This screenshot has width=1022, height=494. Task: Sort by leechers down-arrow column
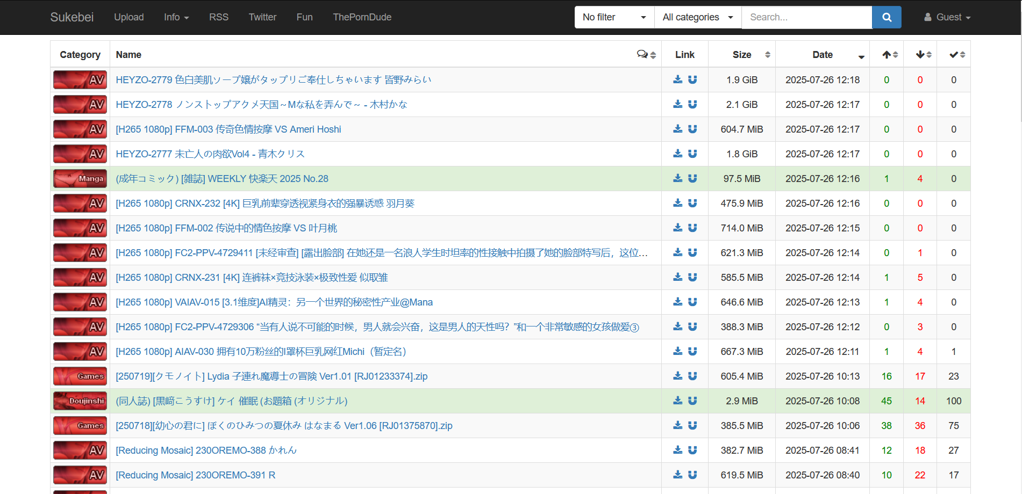(924, 54)
